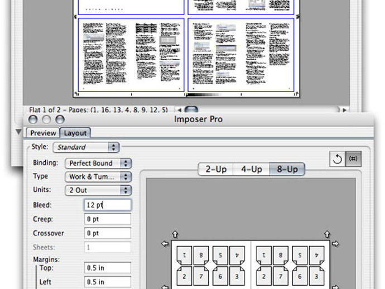
Task: Select page 2 icon in left sheet half
Action: [184, 276]
